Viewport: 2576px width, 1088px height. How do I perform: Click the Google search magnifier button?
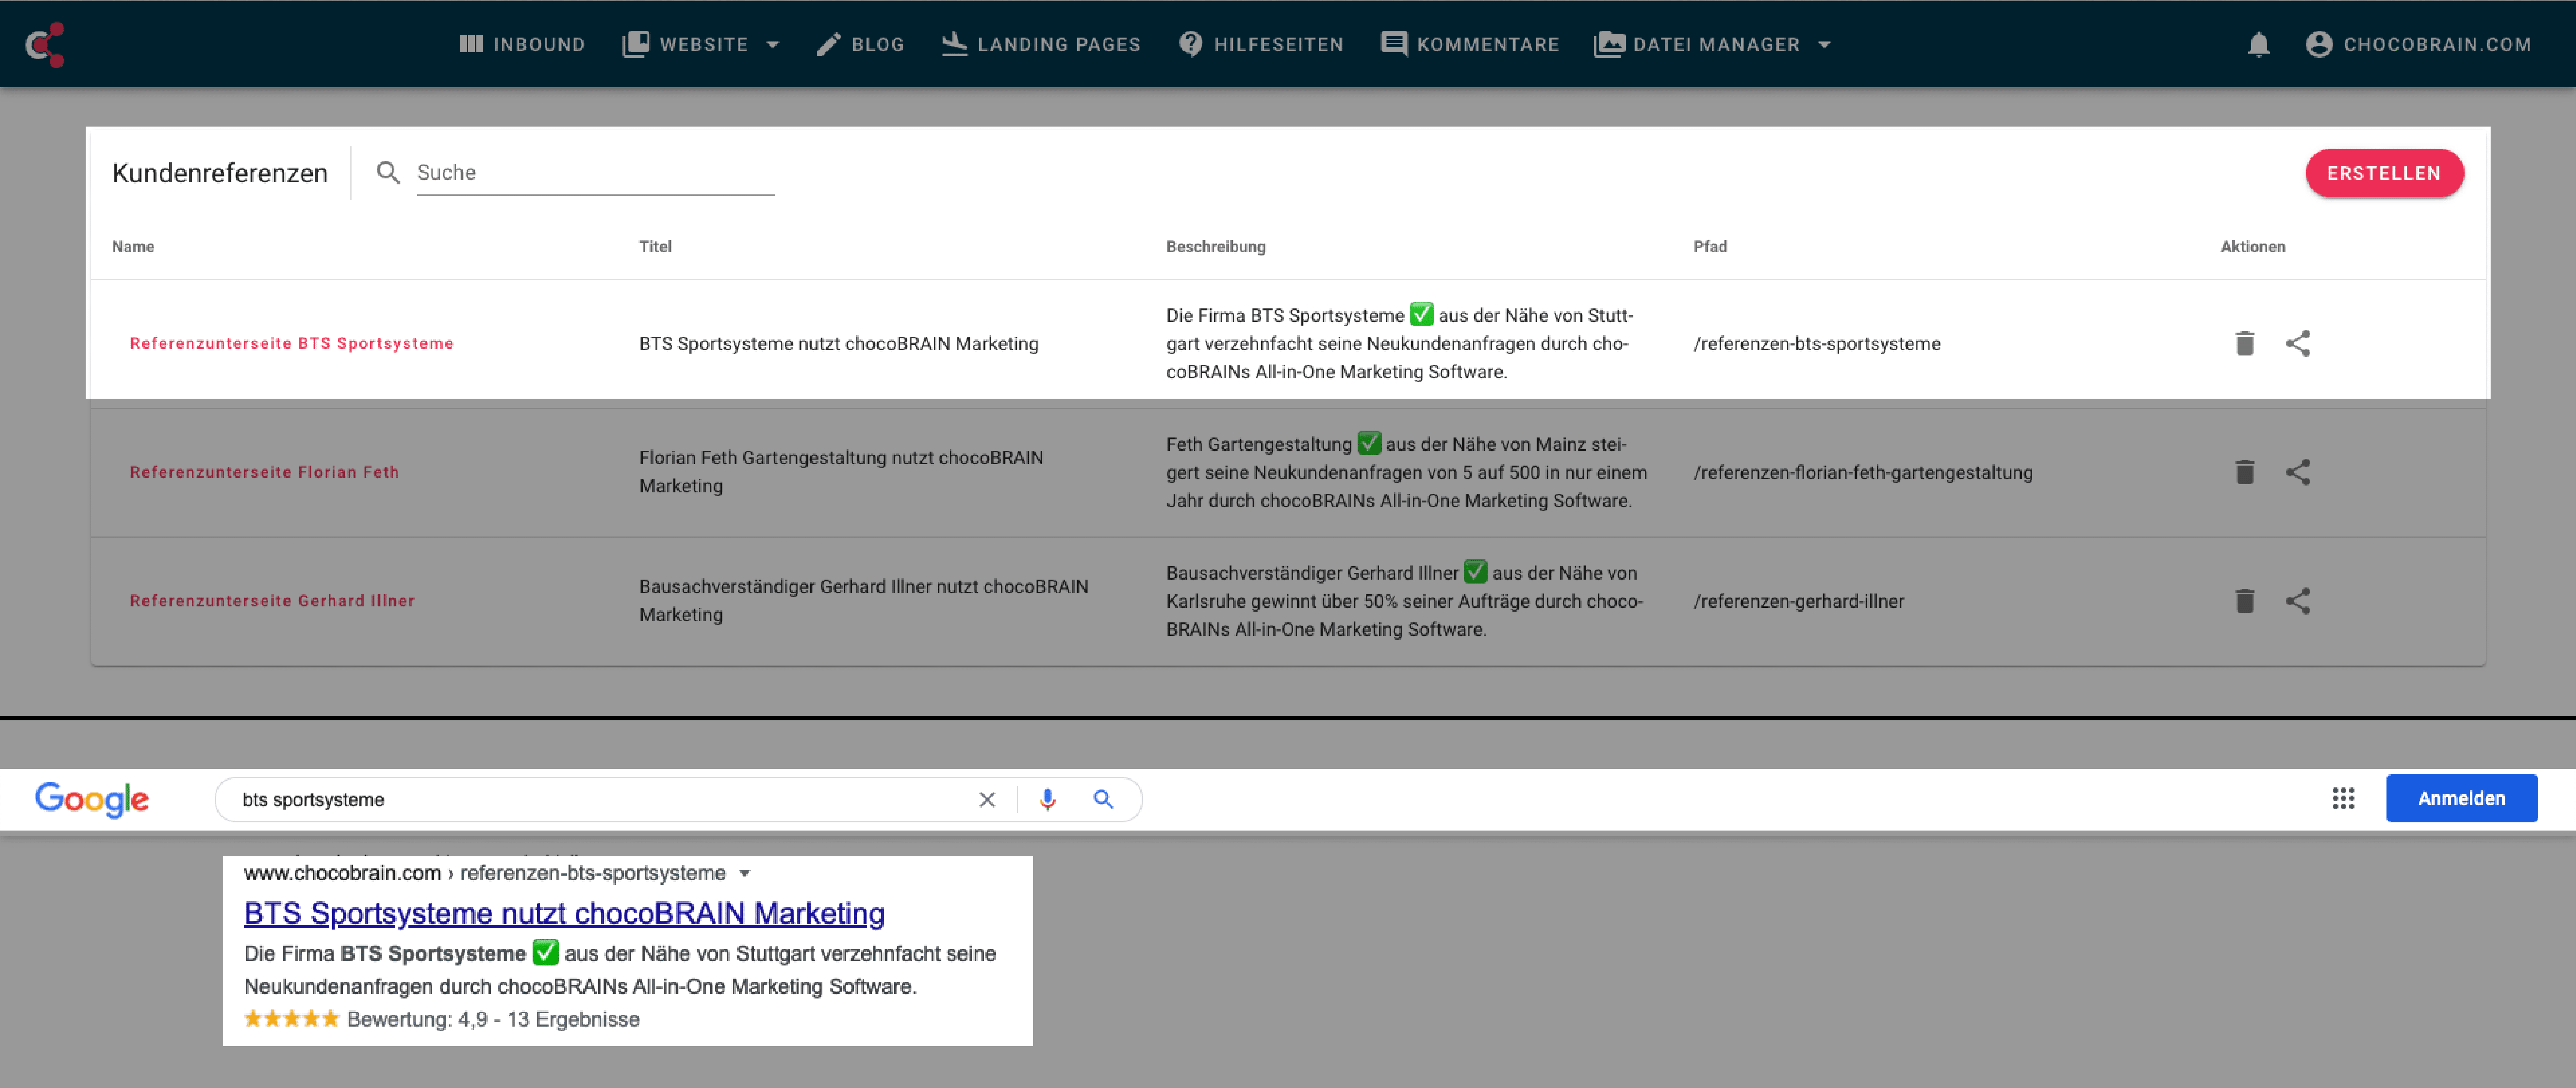click(x=1103, y=799)
